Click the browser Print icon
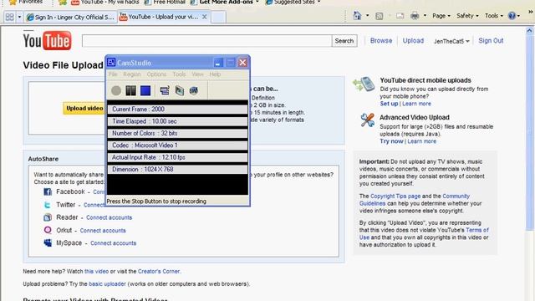 (415, 16)
